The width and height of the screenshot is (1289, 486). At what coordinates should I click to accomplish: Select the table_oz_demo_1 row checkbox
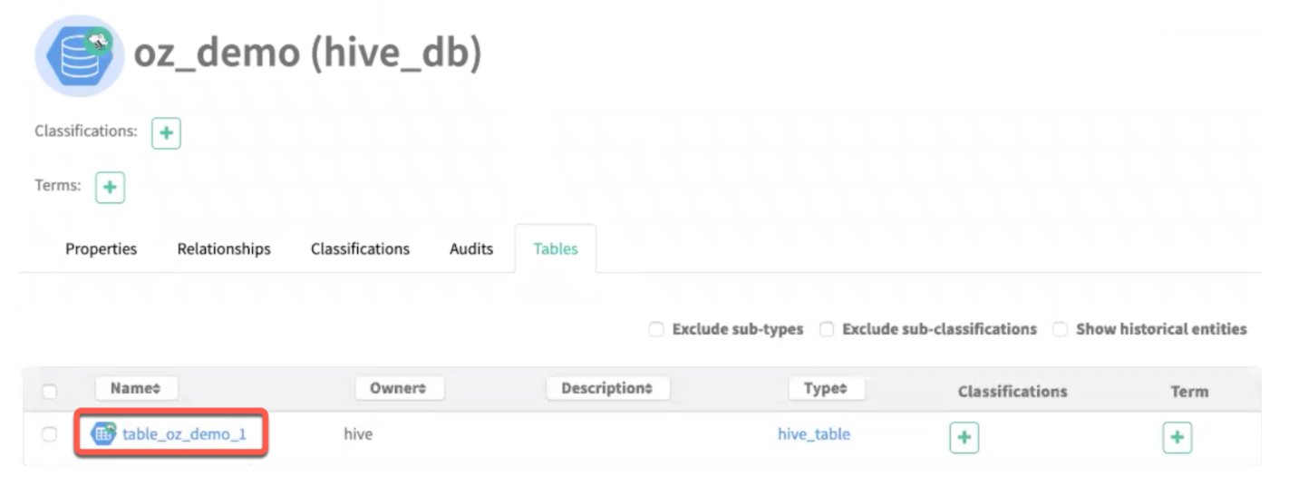click(50, 434)
